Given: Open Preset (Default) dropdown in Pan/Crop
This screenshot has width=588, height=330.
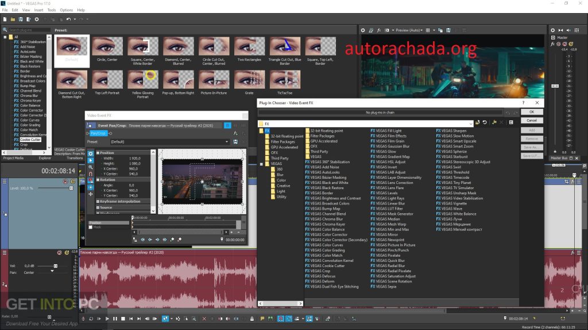Looking at the screenshot, I should pos(226,142).
